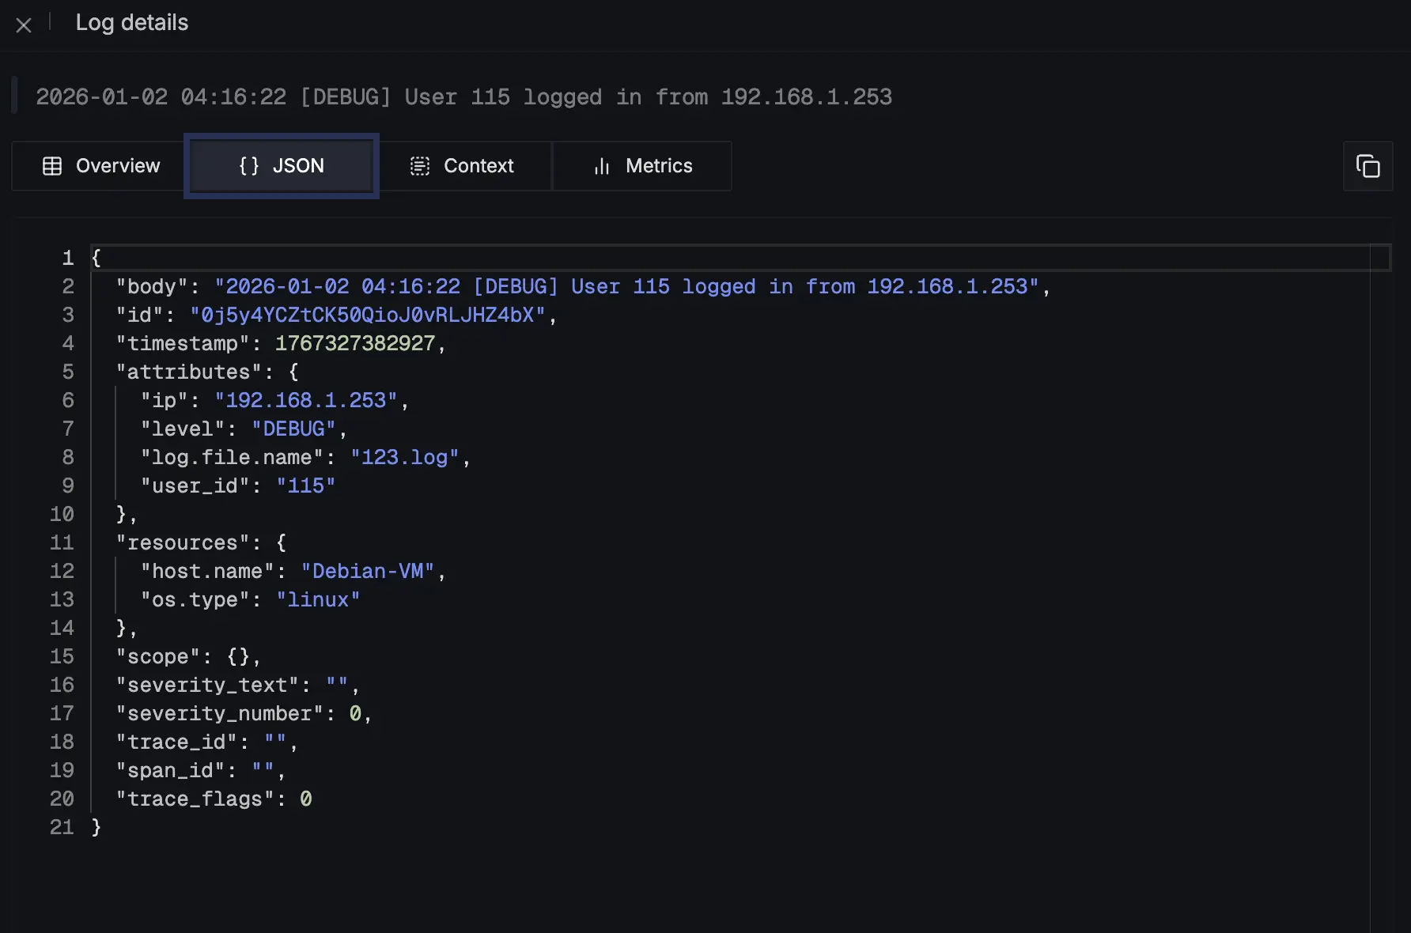1411x933 pixels.
Task: Click the "Debian-VM" host name value
Action: (367, 572)
